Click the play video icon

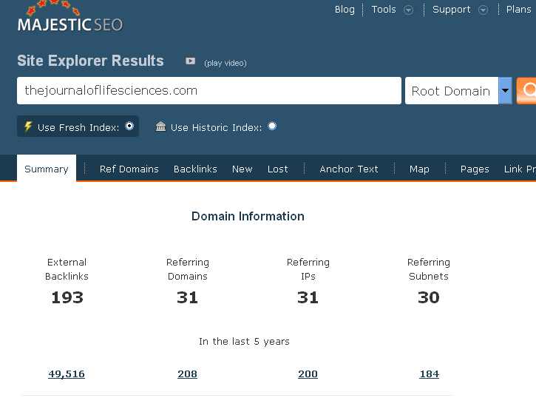click(x=191, y=61)
